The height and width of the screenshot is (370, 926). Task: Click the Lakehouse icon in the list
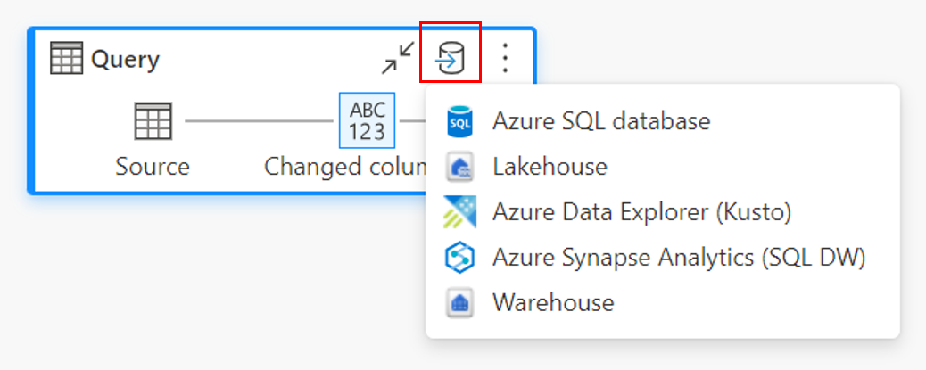460,167
